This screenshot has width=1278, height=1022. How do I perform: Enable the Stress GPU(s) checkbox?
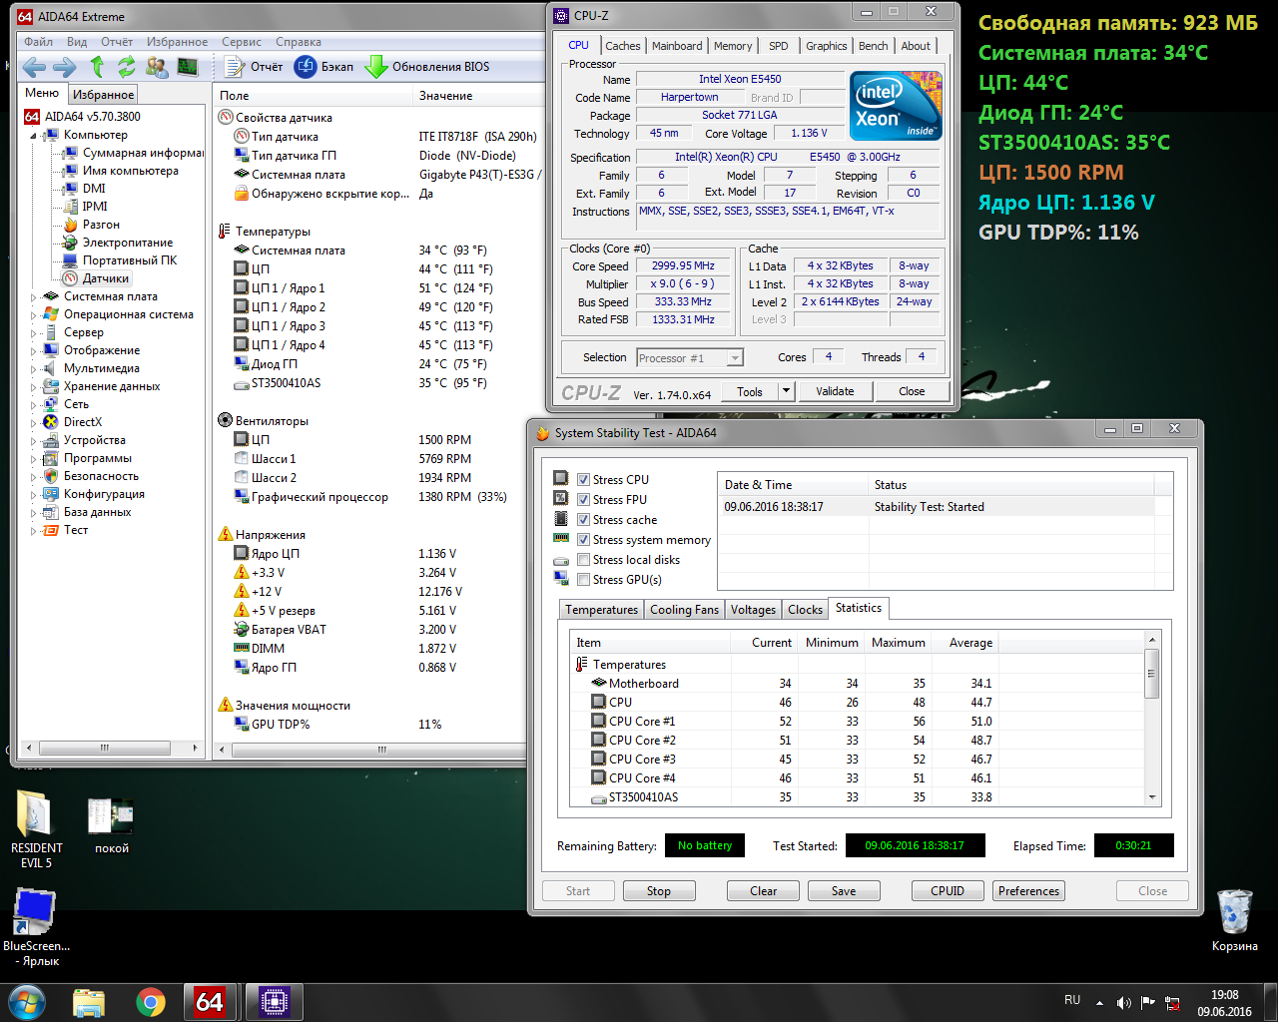click(x=584, y=580)
